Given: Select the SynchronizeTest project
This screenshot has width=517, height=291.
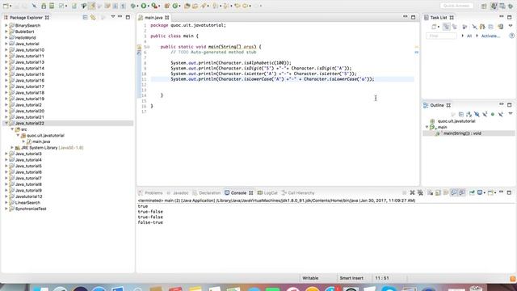Looking at the screenshot, I should pos(31,209).
